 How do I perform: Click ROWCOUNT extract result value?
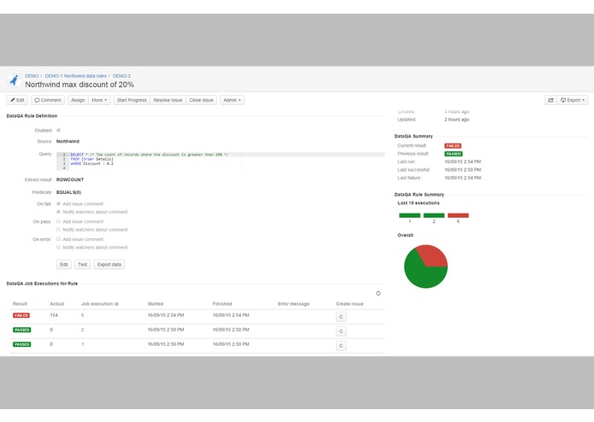(x=70, y=179)
